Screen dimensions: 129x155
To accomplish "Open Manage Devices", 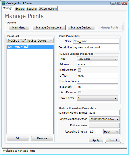I will 81,27.
